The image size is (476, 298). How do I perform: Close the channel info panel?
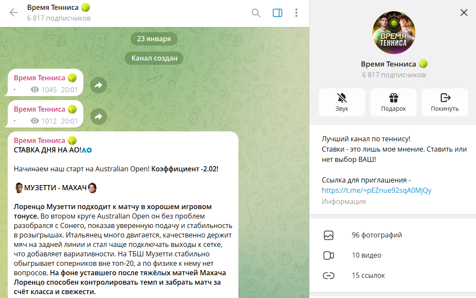464,12
